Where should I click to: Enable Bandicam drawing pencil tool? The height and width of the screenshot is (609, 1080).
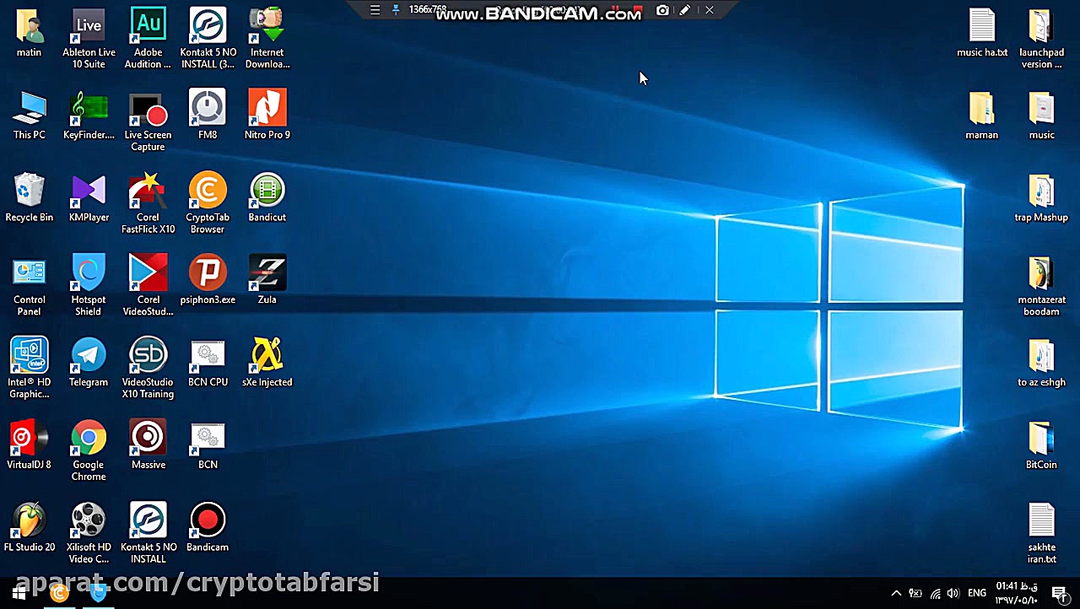pos(685,10)
